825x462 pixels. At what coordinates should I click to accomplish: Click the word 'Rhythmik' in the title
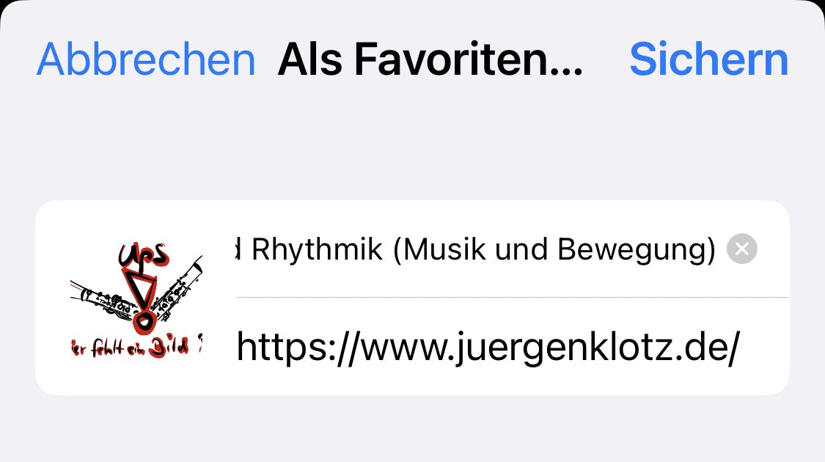coord(318,249)
